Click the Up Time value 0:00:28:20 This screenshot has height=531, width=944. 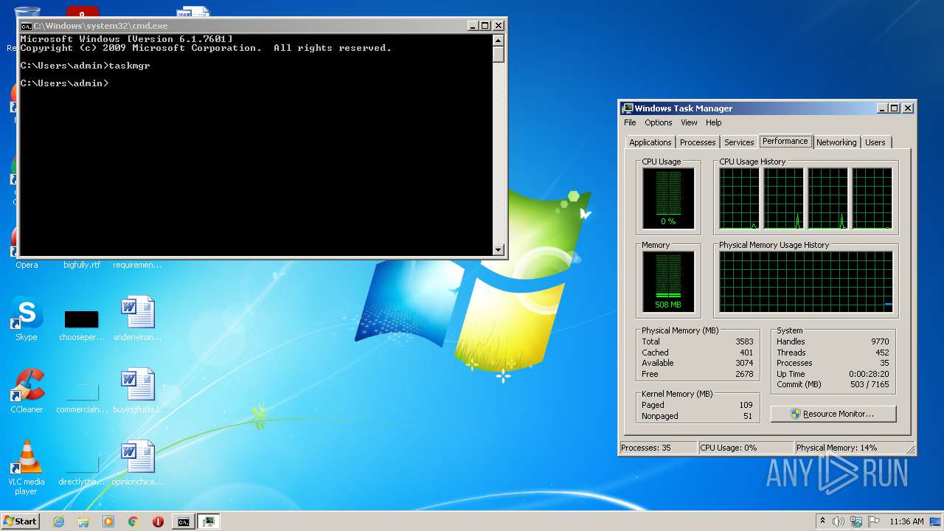869,374
